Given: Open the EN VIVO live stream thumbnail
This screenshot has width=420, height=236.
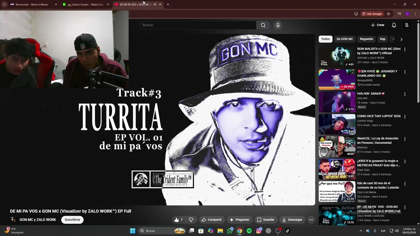Looking at the screenshot, I should click(x=337, y=79).
